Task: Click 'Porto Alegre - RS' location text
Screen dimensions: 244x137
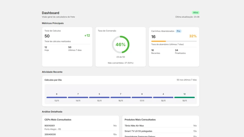Action: coord(52,129)
